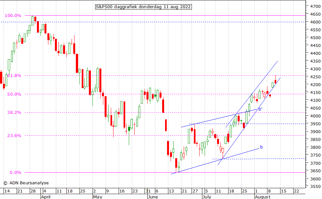The height and width of the screenshot is (199, 322).
Task: Click the date '22' on time axis
Action: tap(296, 191)
